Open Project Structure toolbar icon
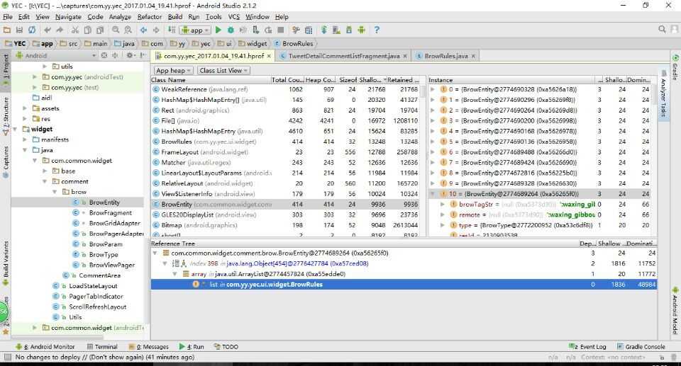Image resolution: width=681 pixels, height=366 pixels. [309, 30]
